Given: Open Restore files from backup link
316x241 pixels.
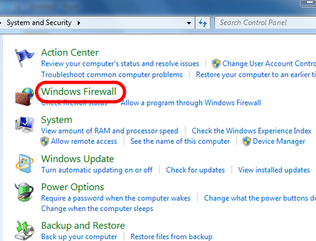Looking at the screenshot, I should [172, 237].
